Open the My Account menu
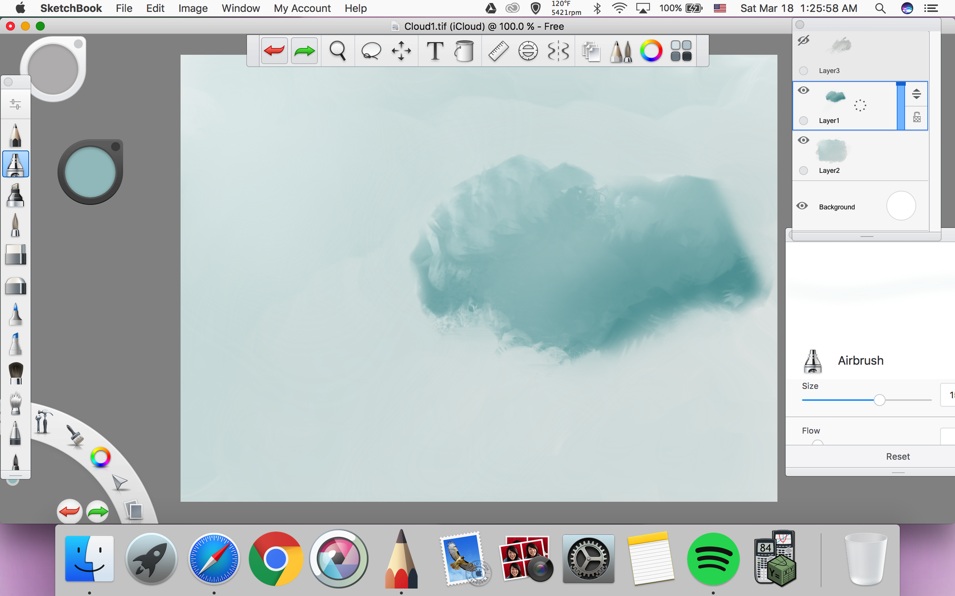This screenshot has height=596, width=955. pyautogui.click(x=302, y=8)
